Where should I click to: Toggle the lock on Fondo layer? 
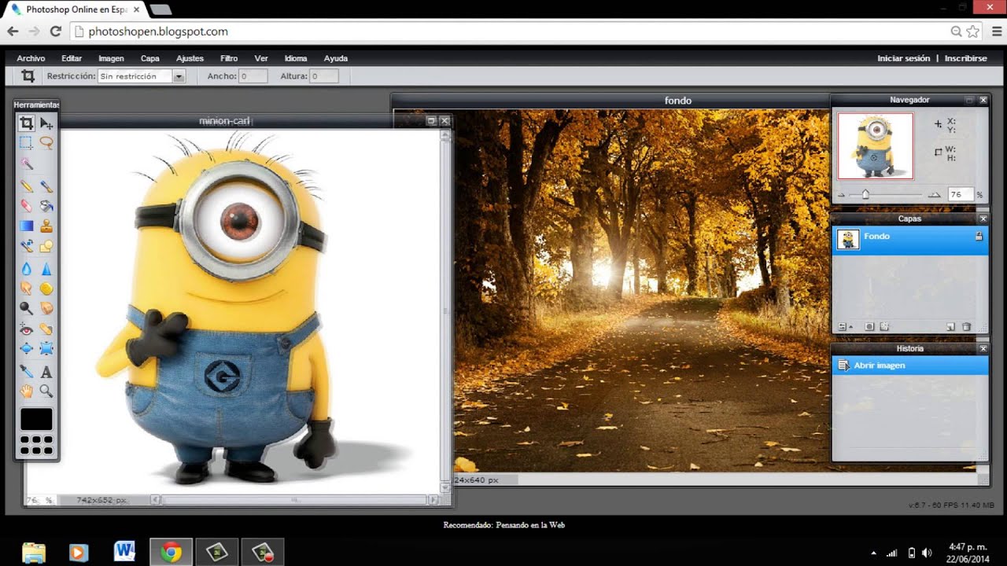979,236
